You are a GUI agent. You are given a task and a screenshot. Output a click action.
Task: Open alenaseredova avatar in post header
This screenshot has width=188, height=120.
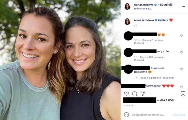(127, 6)
